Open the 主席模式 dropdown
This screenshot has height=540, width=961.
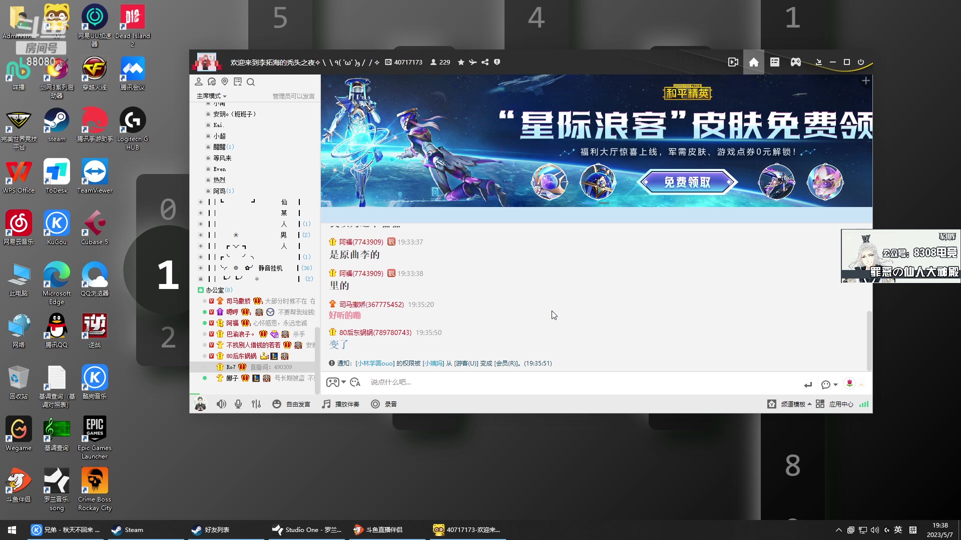tap(210, 96)
